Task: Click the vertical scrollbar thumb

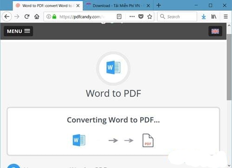Action: [229, 67]
